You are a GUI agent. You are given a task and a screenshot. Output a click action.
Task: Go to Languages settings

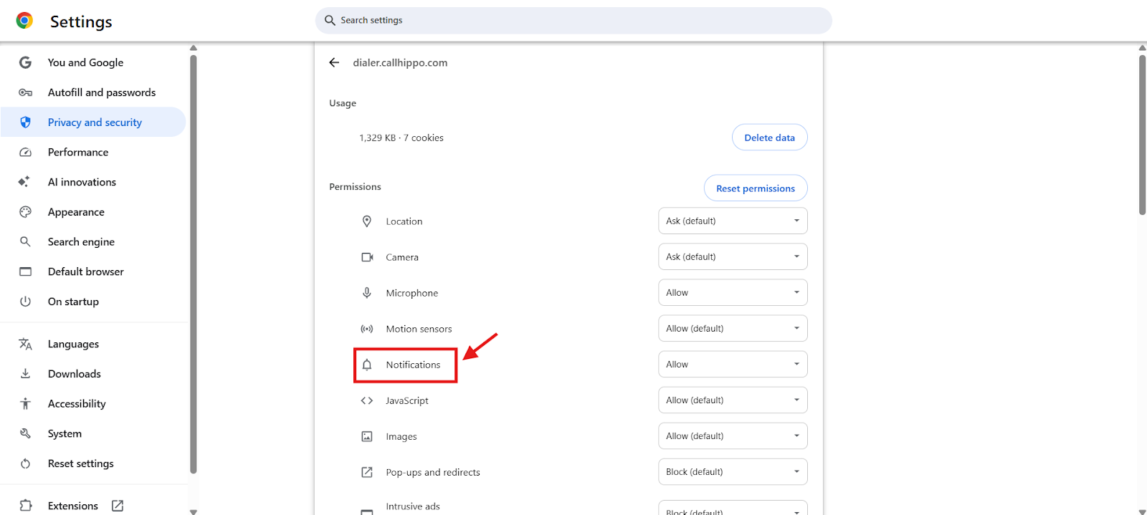tap(93, 344)
